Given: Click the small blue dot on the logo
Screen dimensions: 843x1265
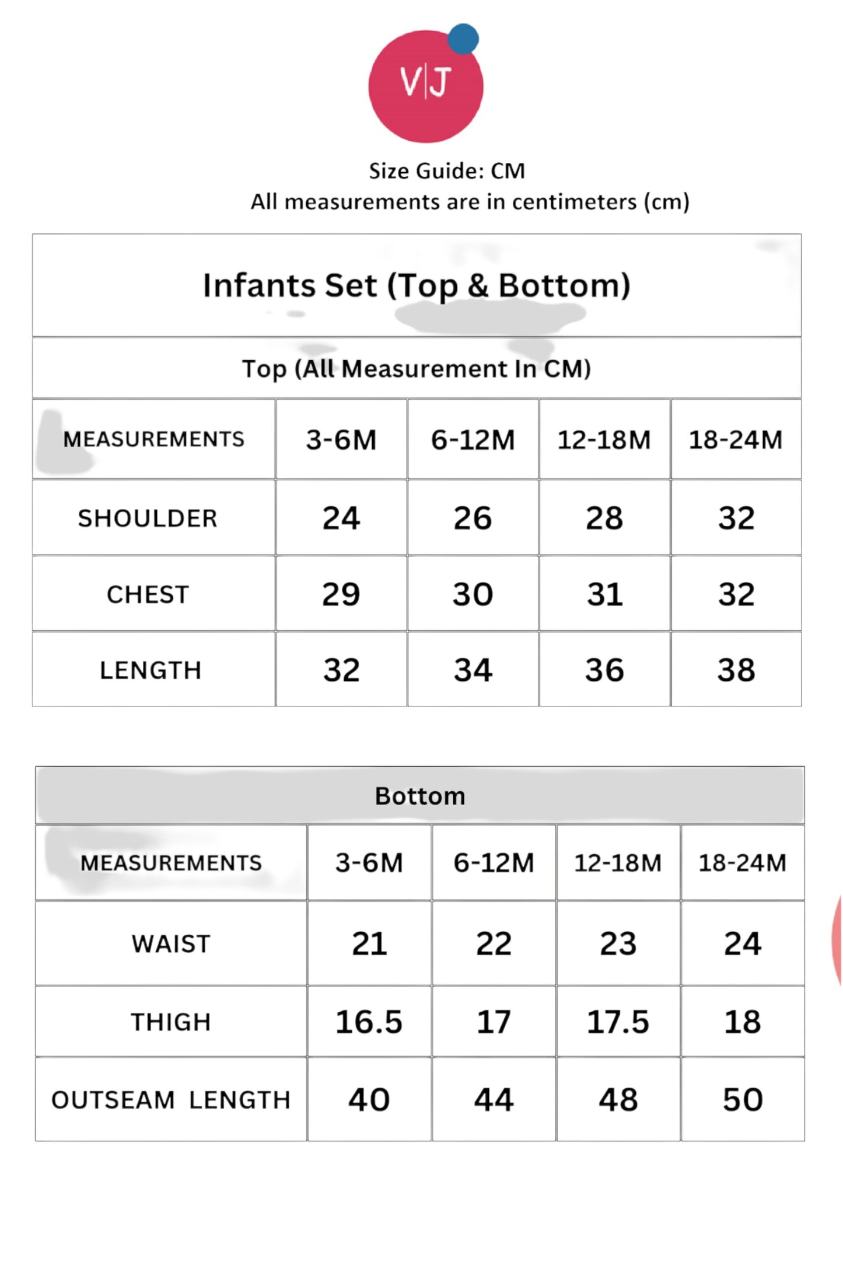Looking at the screenshot, I should pos(463,39).
